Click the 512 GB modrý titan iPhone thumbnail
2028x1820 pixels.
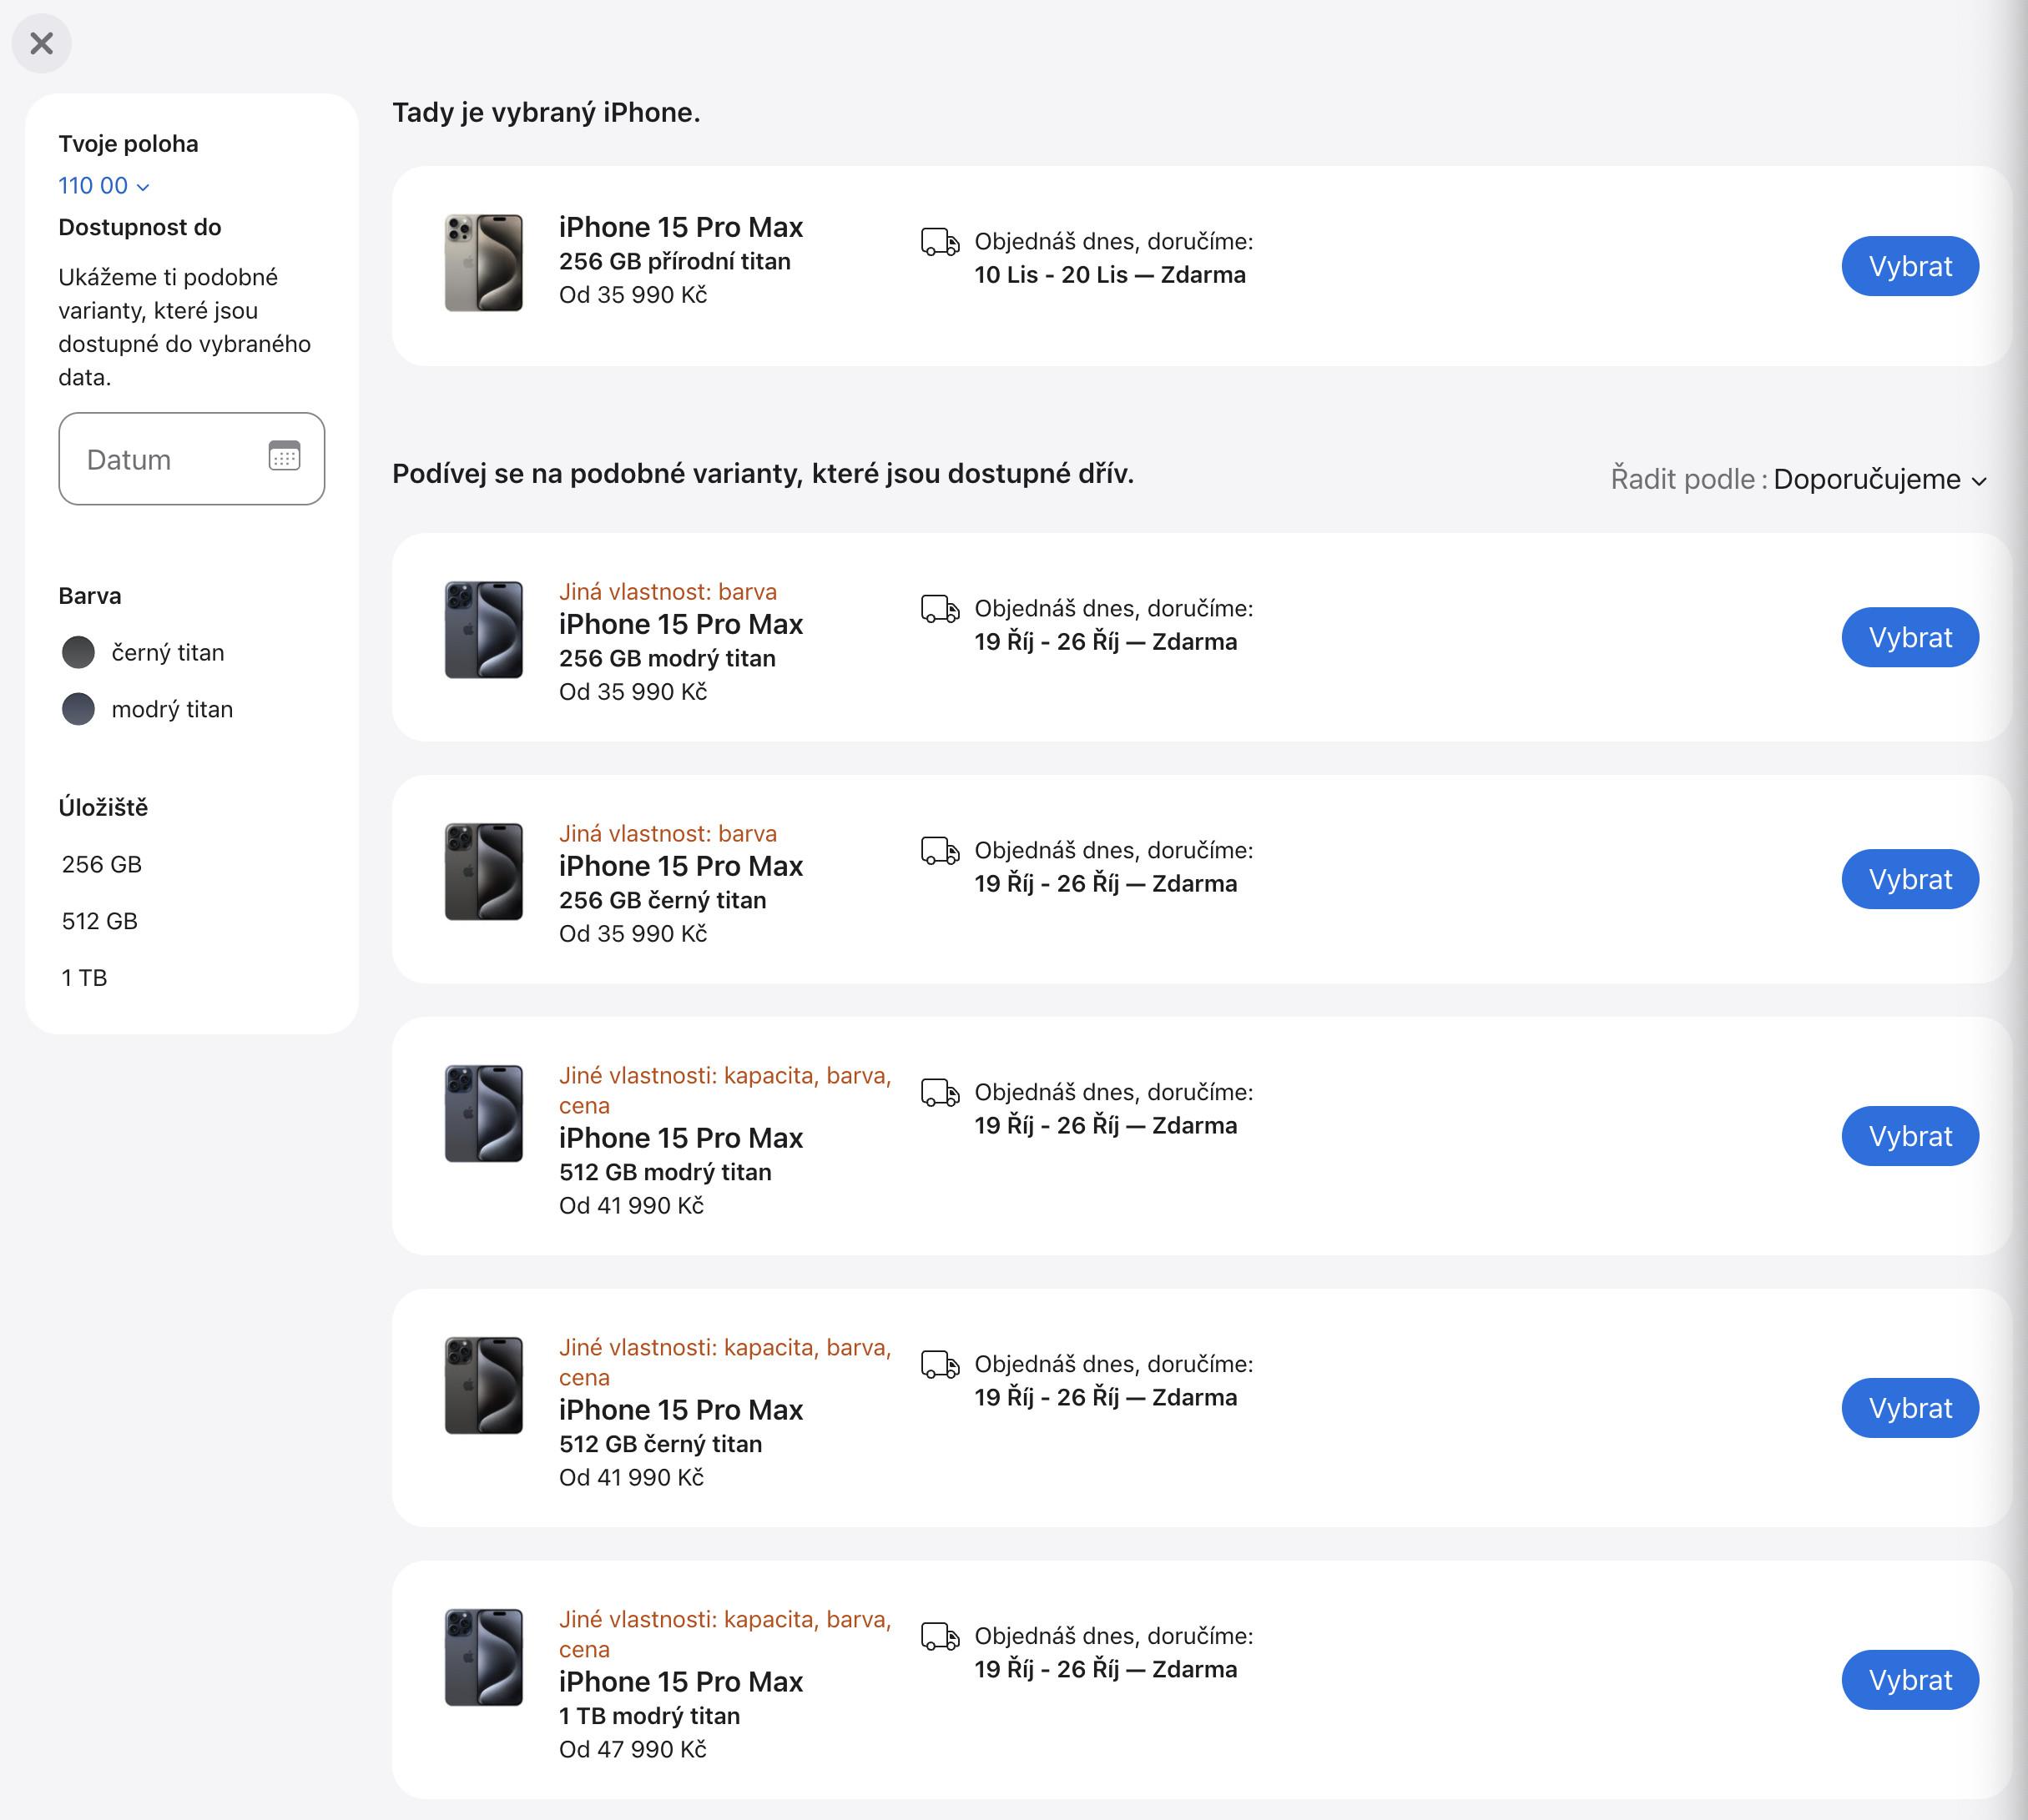point(484,1114)
